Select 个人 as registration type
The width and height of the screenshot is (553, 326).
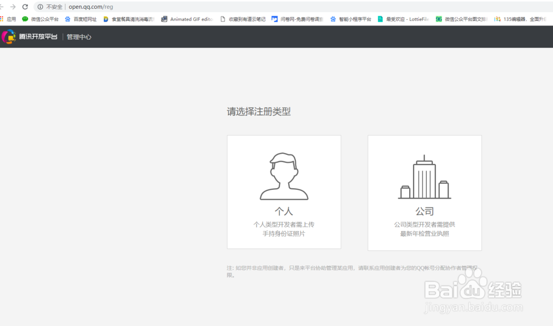coord(284,193)
